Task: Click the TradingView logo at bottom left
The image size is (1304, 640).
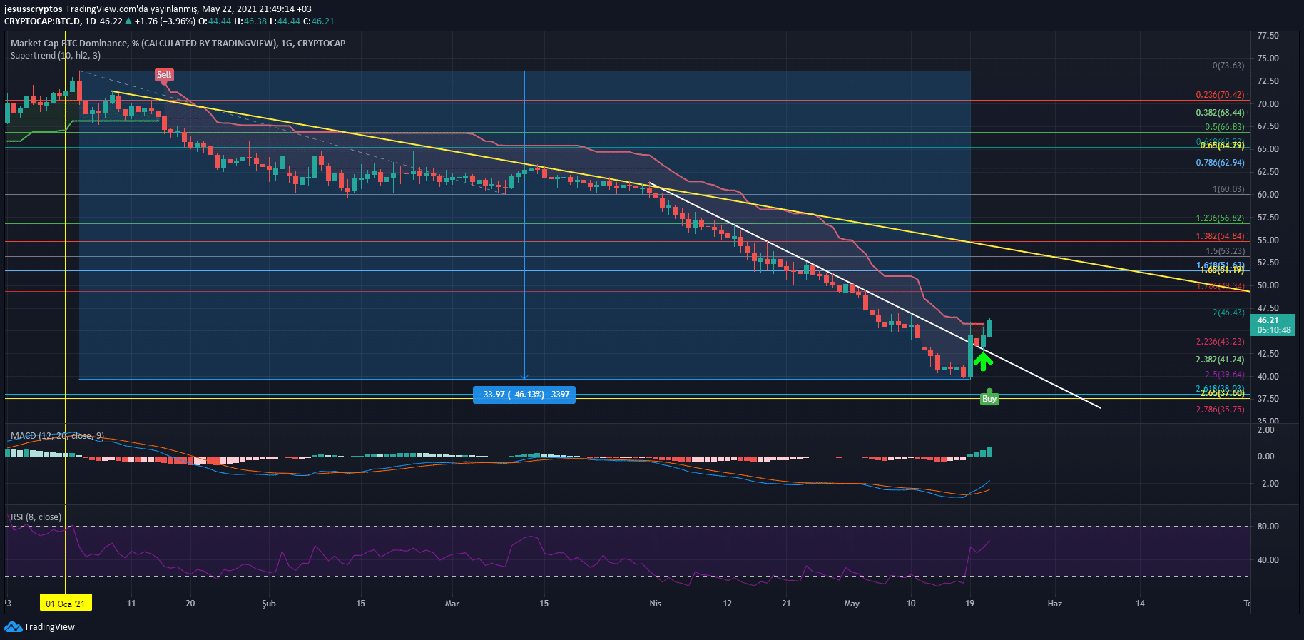Action: [40, 627]
